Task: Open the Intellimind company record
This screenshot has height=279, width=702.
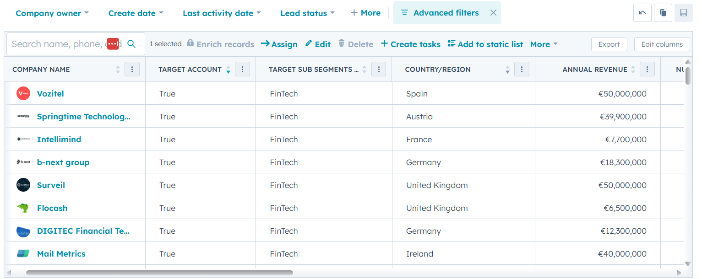Action: pos(59,139)
